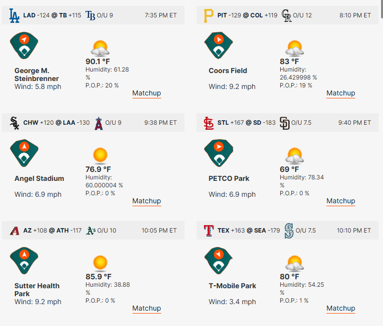The width and height of the screenshot is (383, 326).
Task: View Matchup for STL @ SD game
Action: pyautogui.click(x=341, y=201)
